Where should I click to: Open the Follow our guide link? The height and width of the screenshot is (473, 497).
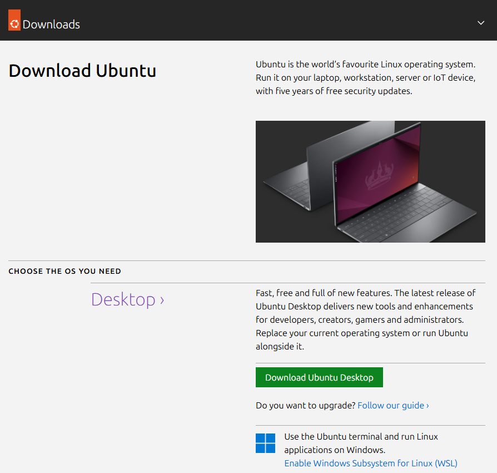click(393, 406)
